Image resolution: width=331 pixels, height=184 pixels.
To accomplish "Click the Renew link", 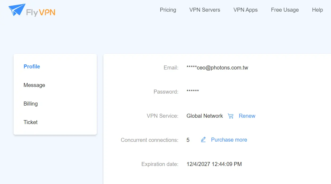I will tap(247, 116).
